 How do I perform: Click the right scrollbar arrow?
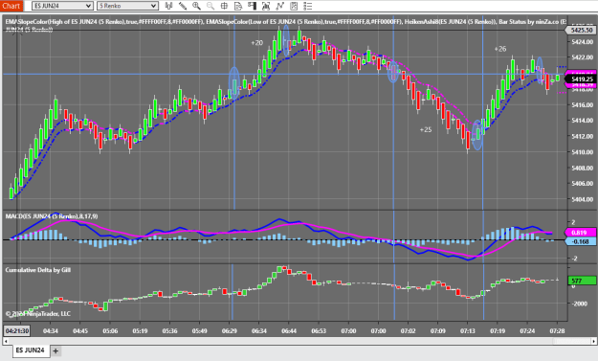(x=594, y=341)
